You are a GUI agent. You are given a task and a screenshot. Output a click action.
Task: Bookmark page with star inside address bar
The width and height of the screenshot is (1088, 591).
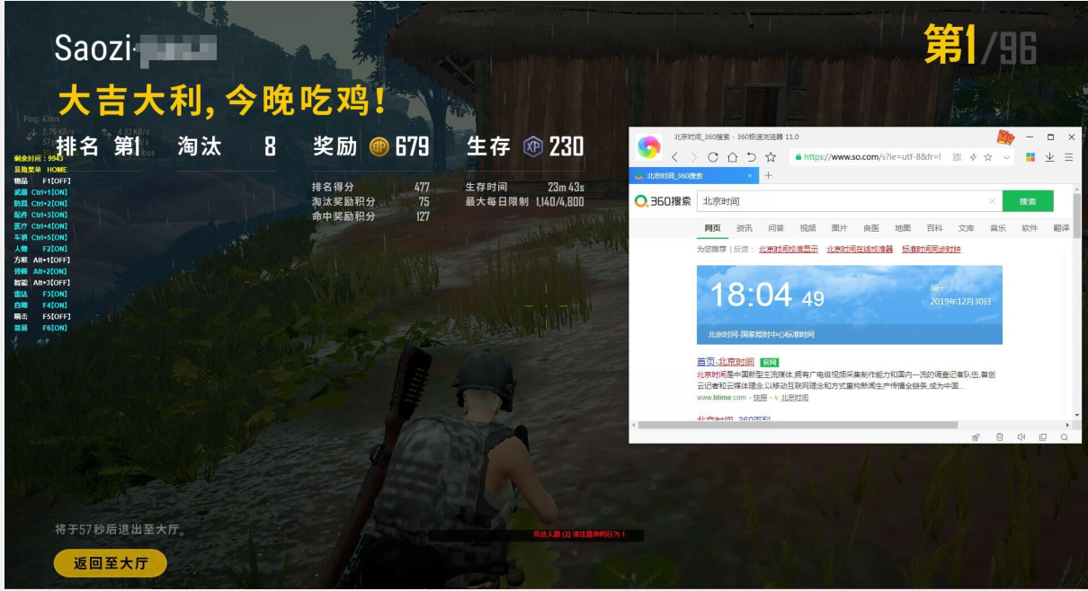pos(988,157)
